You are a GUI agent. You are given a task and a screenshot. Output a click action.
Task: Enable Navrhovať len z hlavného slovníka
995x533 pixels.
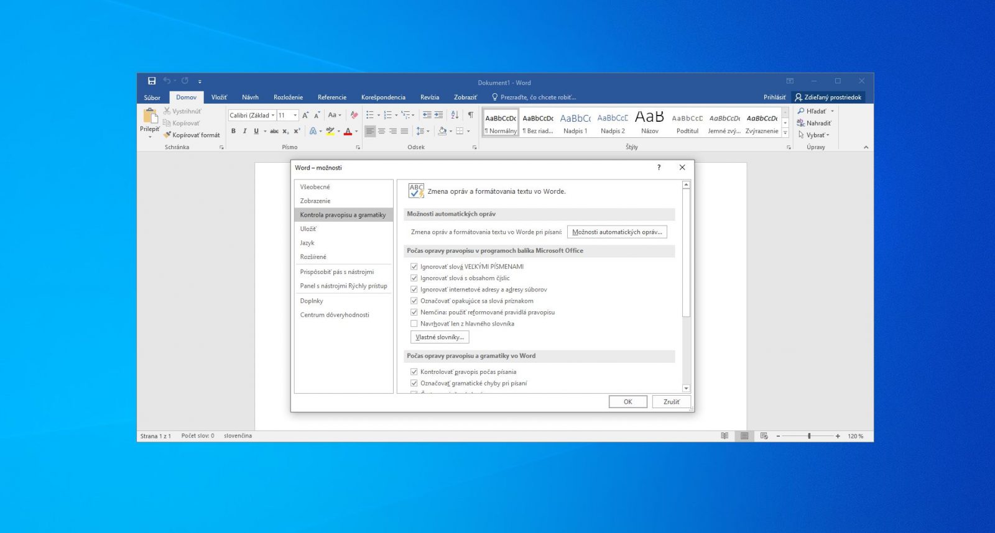click(414, 324)
